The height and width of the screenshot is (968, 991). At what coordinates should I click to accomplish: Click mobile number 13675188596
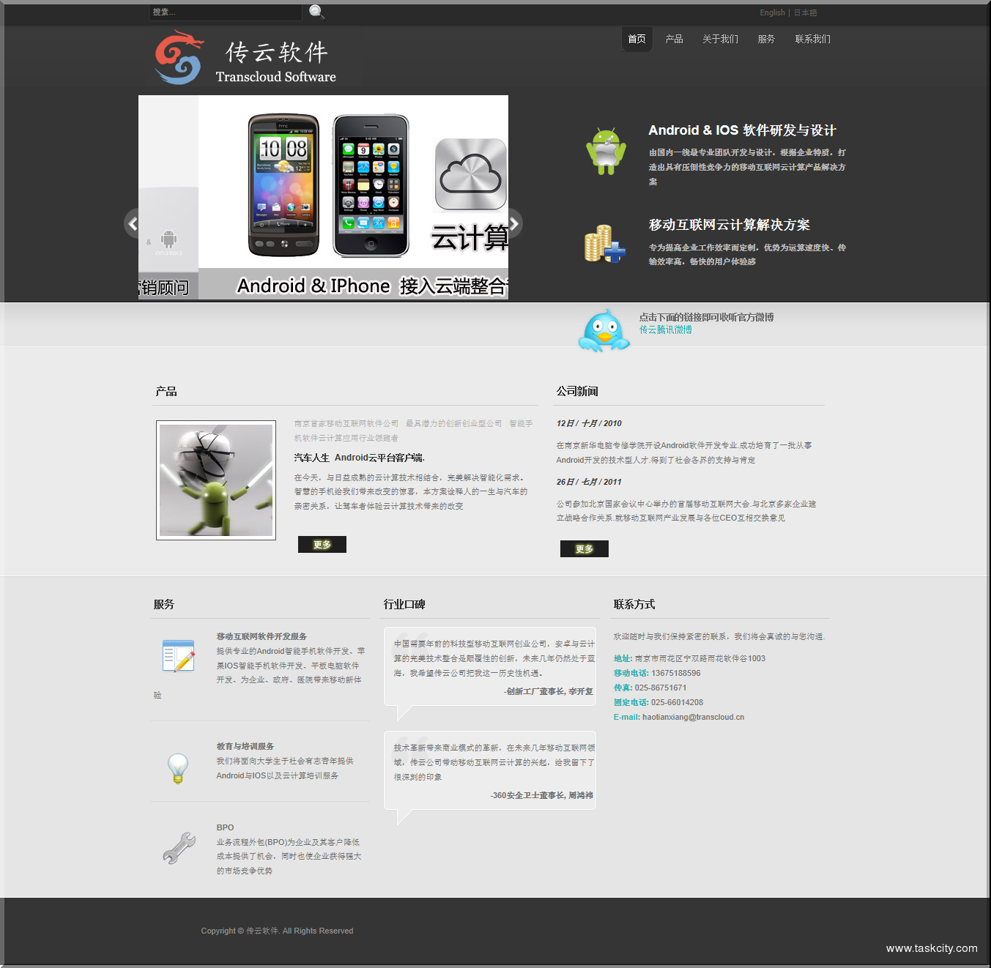point(676,673)
